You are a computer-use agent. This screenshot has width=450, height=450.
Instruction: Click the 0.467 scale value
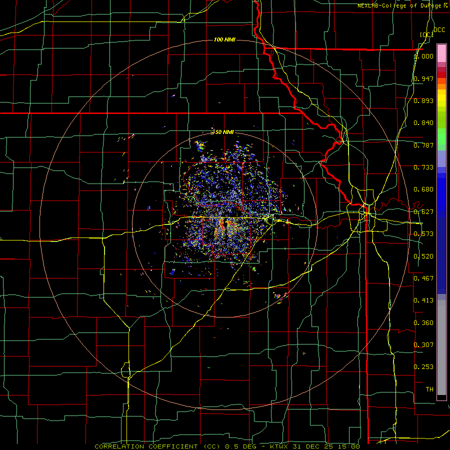point(423,278)
